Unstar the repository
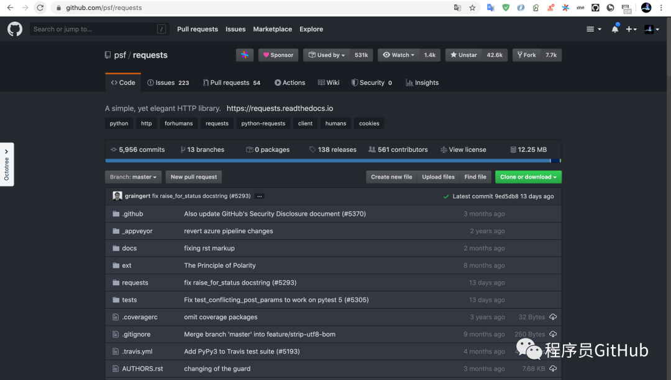The image size is (671, 380). click(x=463, y=55)
